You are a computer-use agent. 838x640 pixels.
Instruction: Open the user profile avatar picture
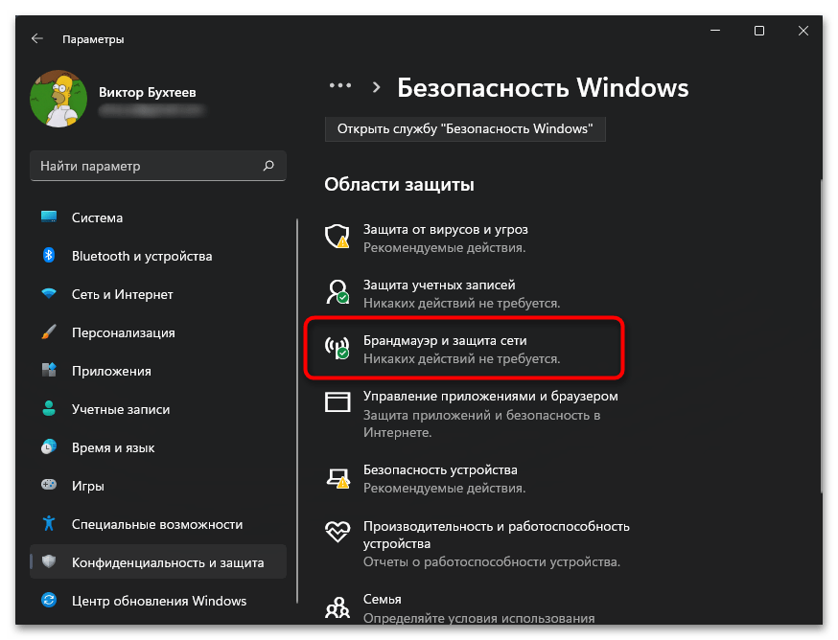point(58,99)
